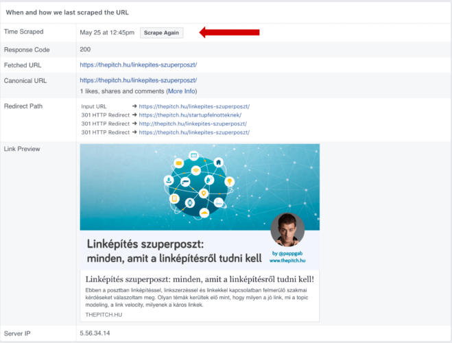Open the startupfelnotteknek redirect link
The width and height of the screenshot is (452, 343).
190,115
